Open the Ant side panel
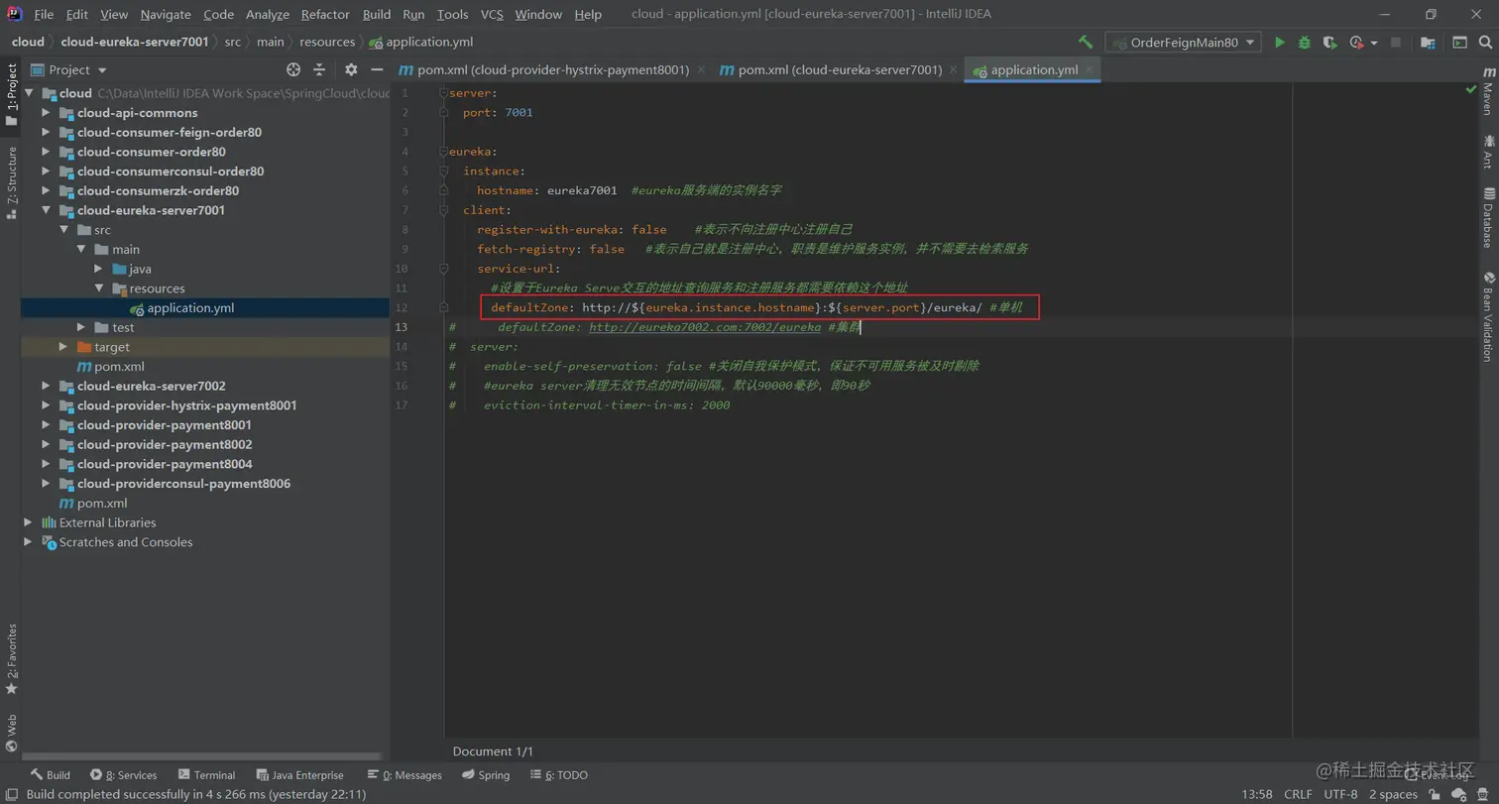Image resolution: width=1499 pixels, height=804 pixels. click(1487, 153)
